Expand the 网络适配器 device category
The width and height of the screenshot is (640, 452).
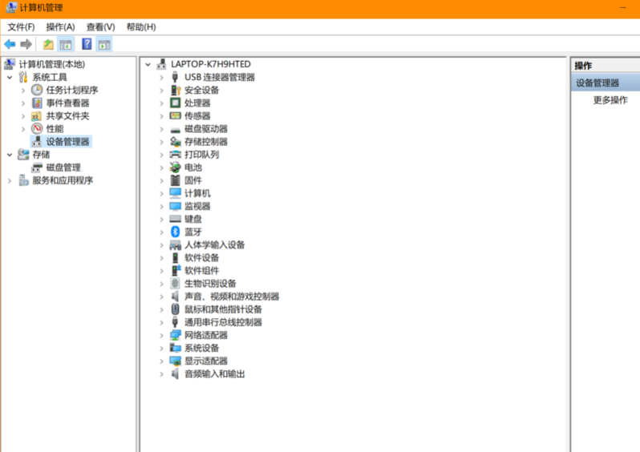(x=161, y=335)
